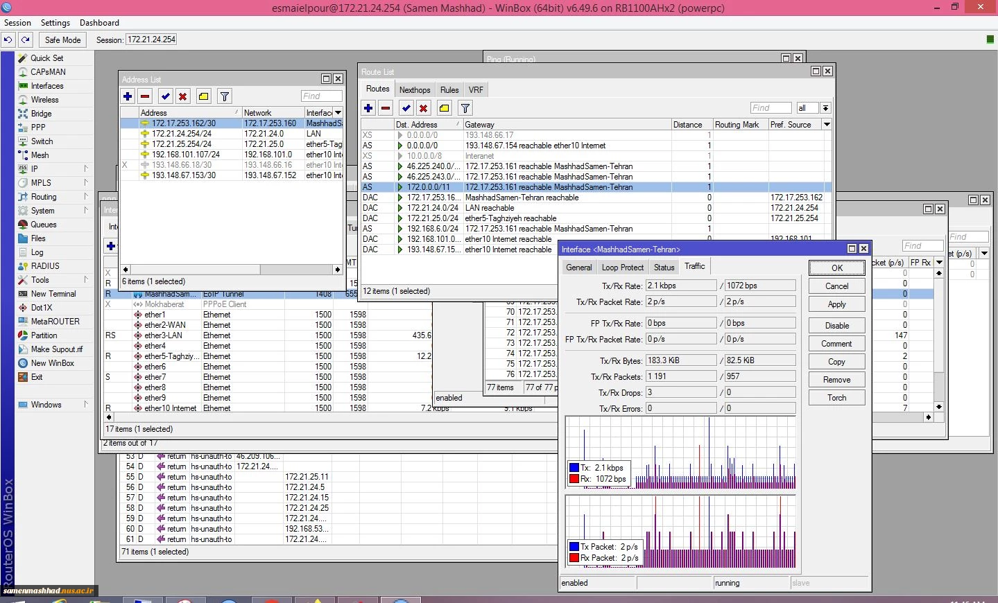998x603 pixels.
Task: Click Exit in the sidebar
Action: pos(37,377)
